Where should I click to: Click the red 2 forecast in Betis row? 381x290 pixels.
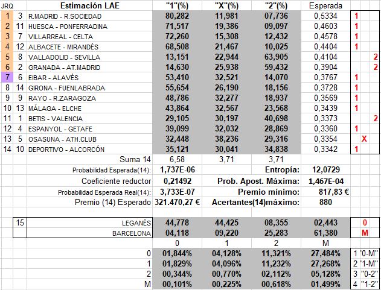click(x=375, y=118)
